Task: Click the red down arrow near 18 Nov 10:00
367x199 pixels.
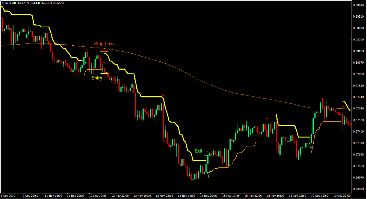Action: (267, 119)
